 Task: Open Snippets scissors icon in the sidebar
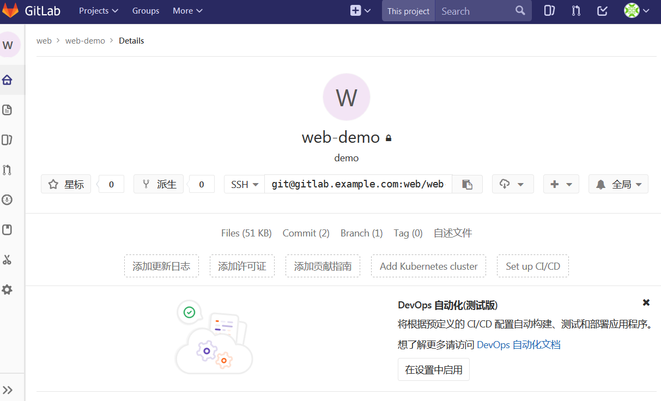click(x=7, y=259)
